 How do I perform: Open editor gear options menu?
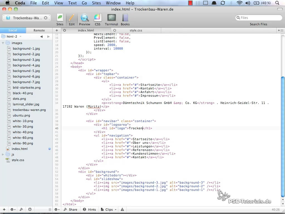(x=57, y=210)
